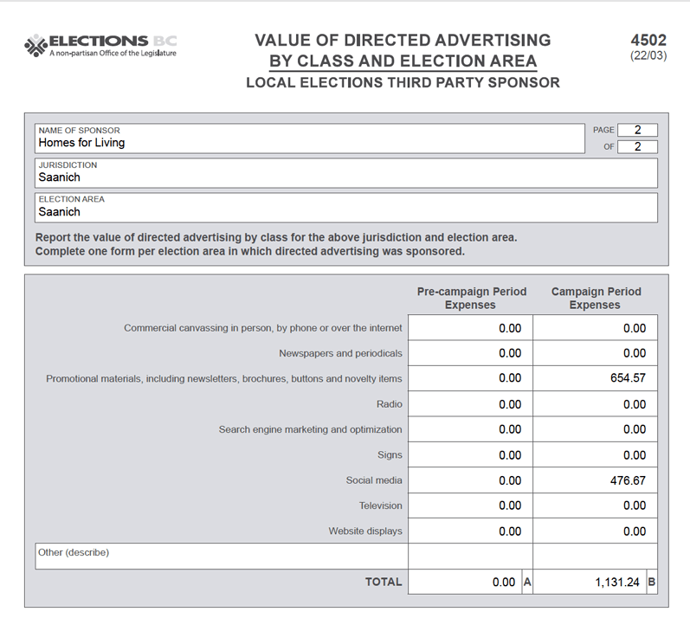Click campaign period Website displays cell
The image size is (690, 618).
[595, 531]
